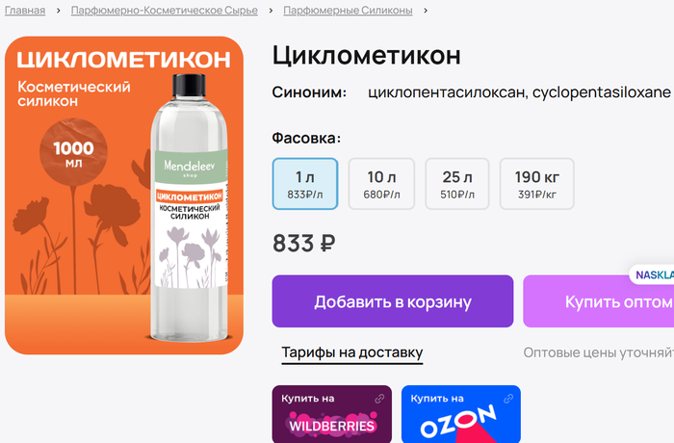Choose the 25 л packaging option
The image size is (674, 443).
(457, 184)
